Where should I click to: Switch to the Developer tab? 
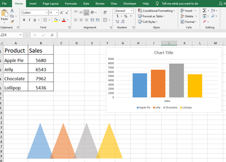[130, 3]
